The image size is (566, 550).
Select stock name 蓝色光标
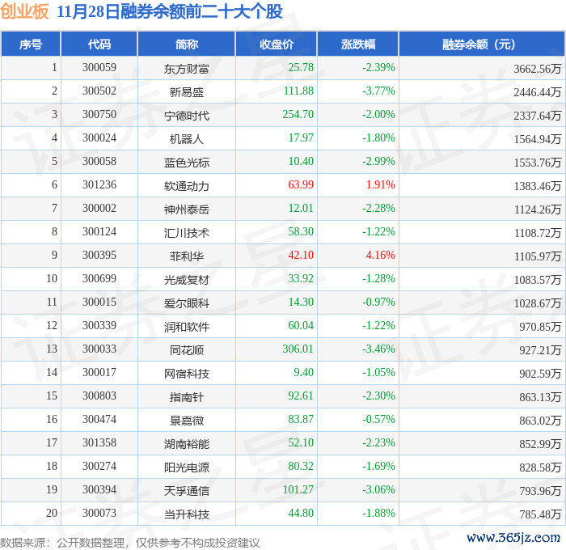coord(187,163)
